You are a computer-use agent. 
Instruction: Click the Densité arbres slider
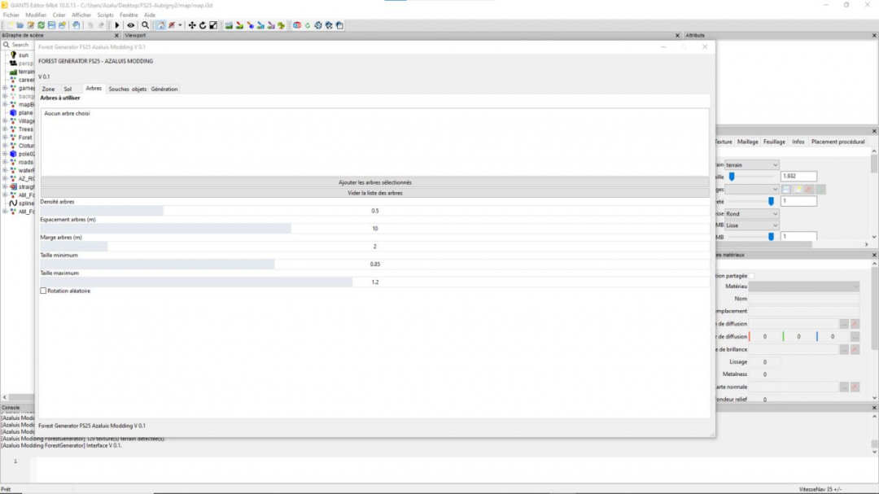click(x=374, y=211)
